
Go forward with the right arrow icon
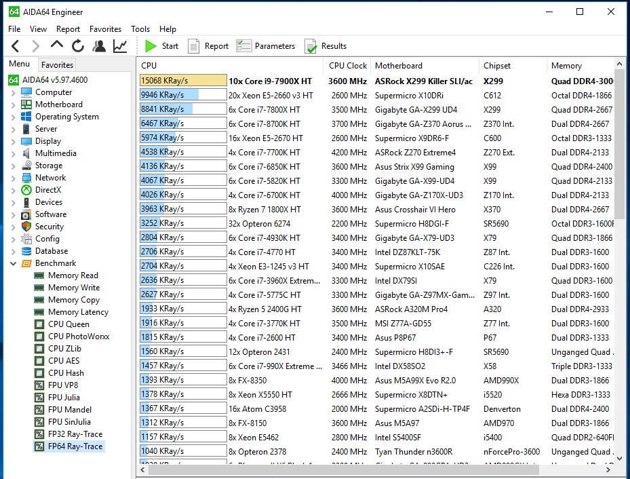click(x=35, y=46)
